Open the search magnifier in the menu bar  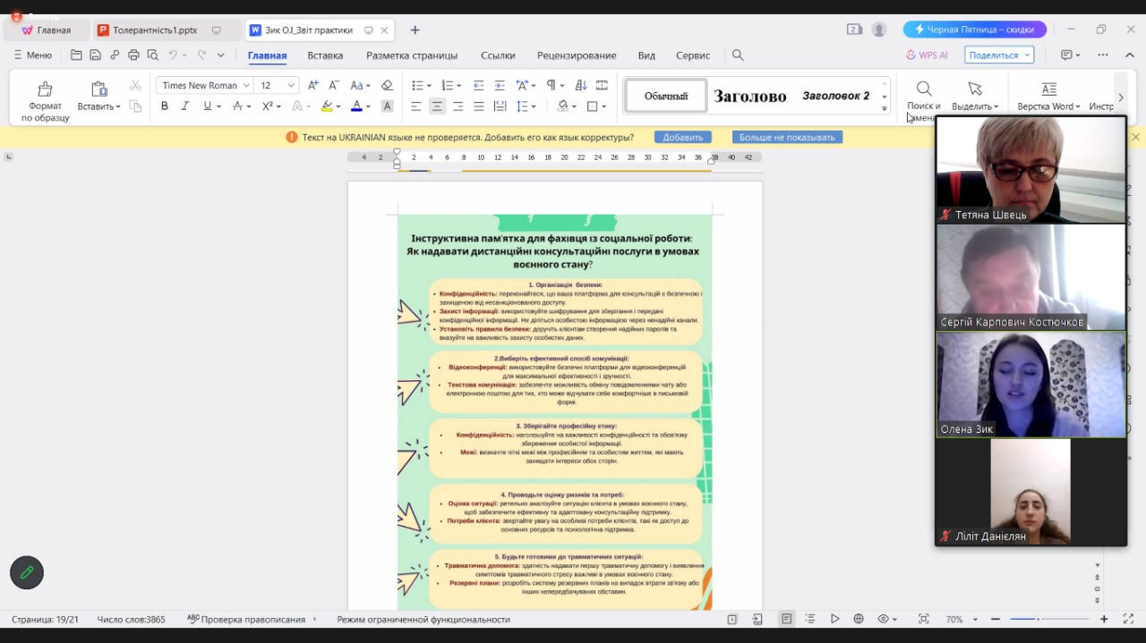tap(738, 55)
